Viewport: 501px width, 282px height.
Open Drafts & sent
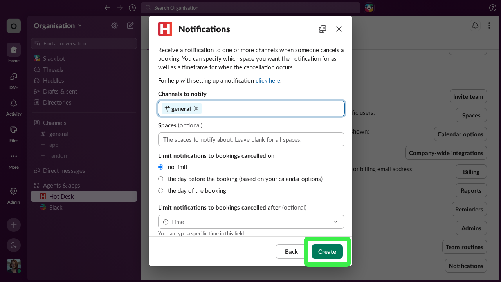[x=84, y=91]
